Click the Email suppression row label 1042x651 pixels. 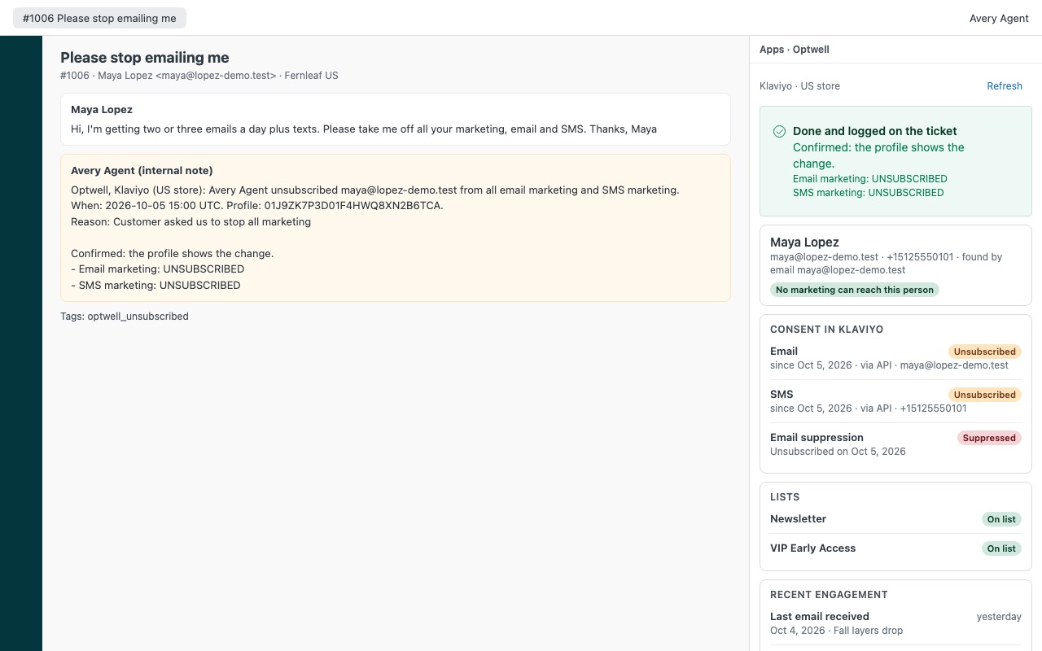(817, 438)
